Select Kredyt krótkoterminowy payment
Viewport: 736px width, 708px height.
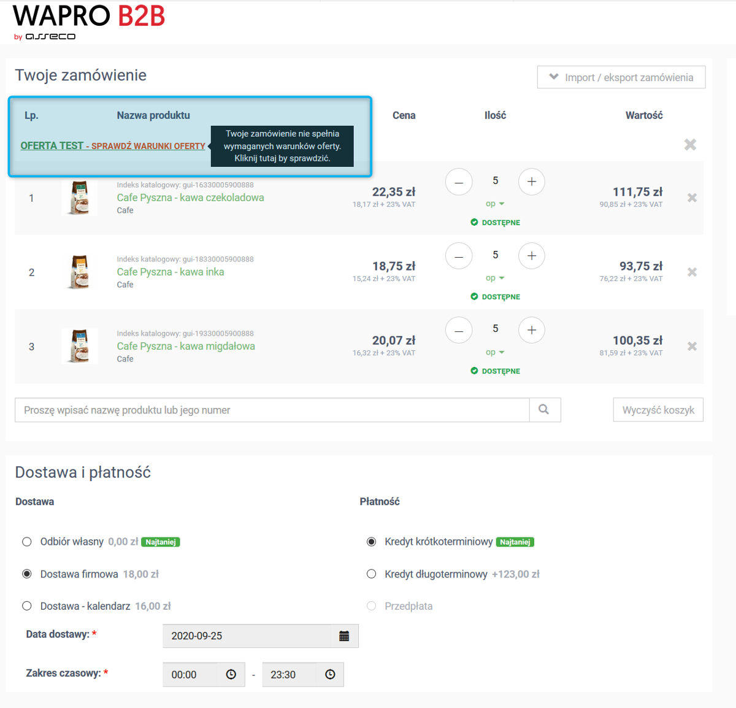pos(371,542)
